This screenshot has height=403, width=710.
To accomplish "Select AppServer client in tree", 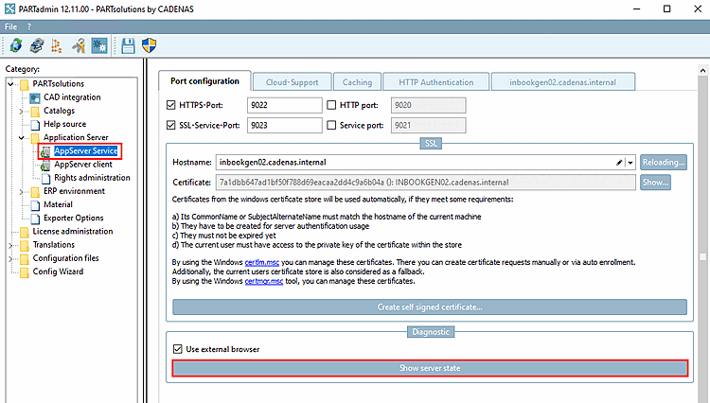I will click(83, 165).
